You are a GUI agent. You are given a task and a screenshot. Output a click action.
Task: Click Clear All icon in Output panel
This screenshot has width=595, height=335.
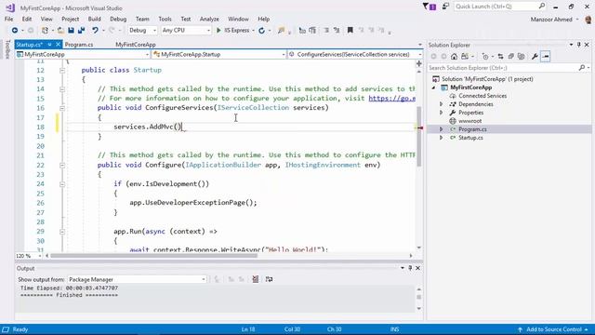tap(256, 279)
